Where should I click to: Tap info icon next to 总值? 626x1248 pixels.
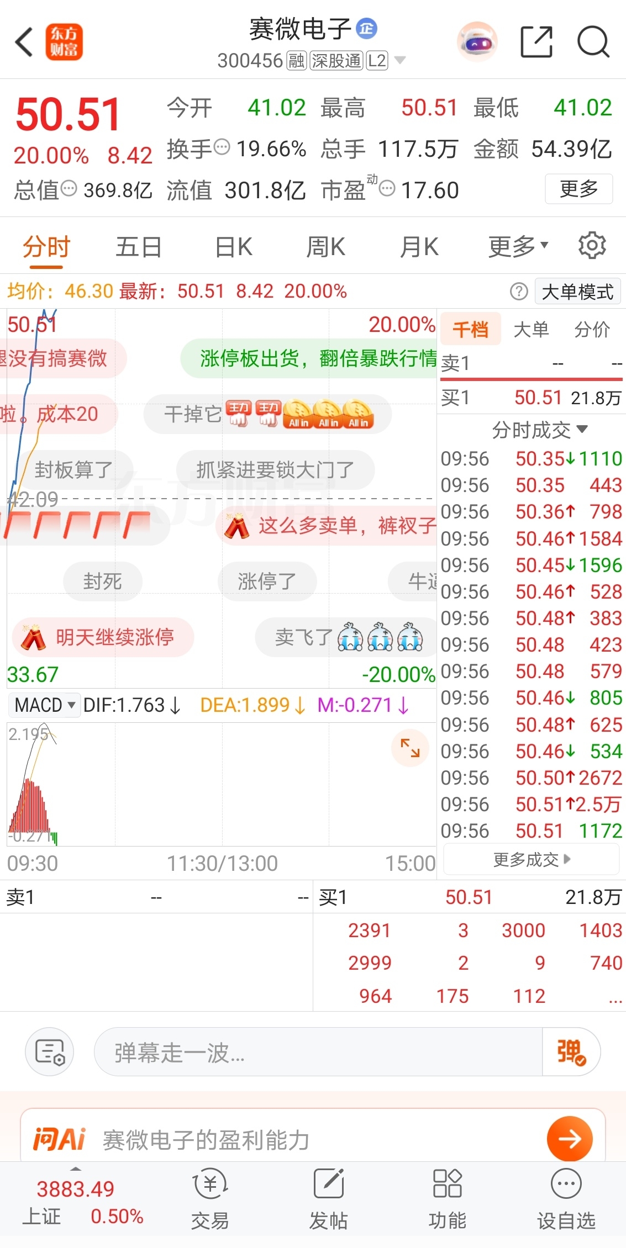[x=69, y=188]
